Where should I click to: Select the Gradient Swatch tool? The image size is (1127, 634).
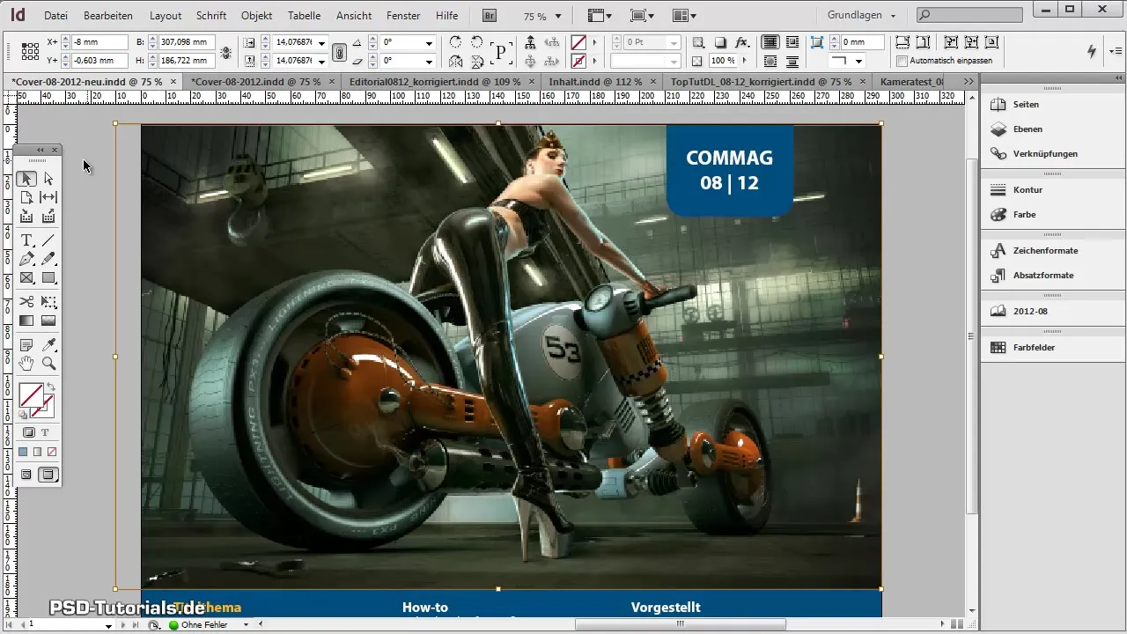coord(26,321)
